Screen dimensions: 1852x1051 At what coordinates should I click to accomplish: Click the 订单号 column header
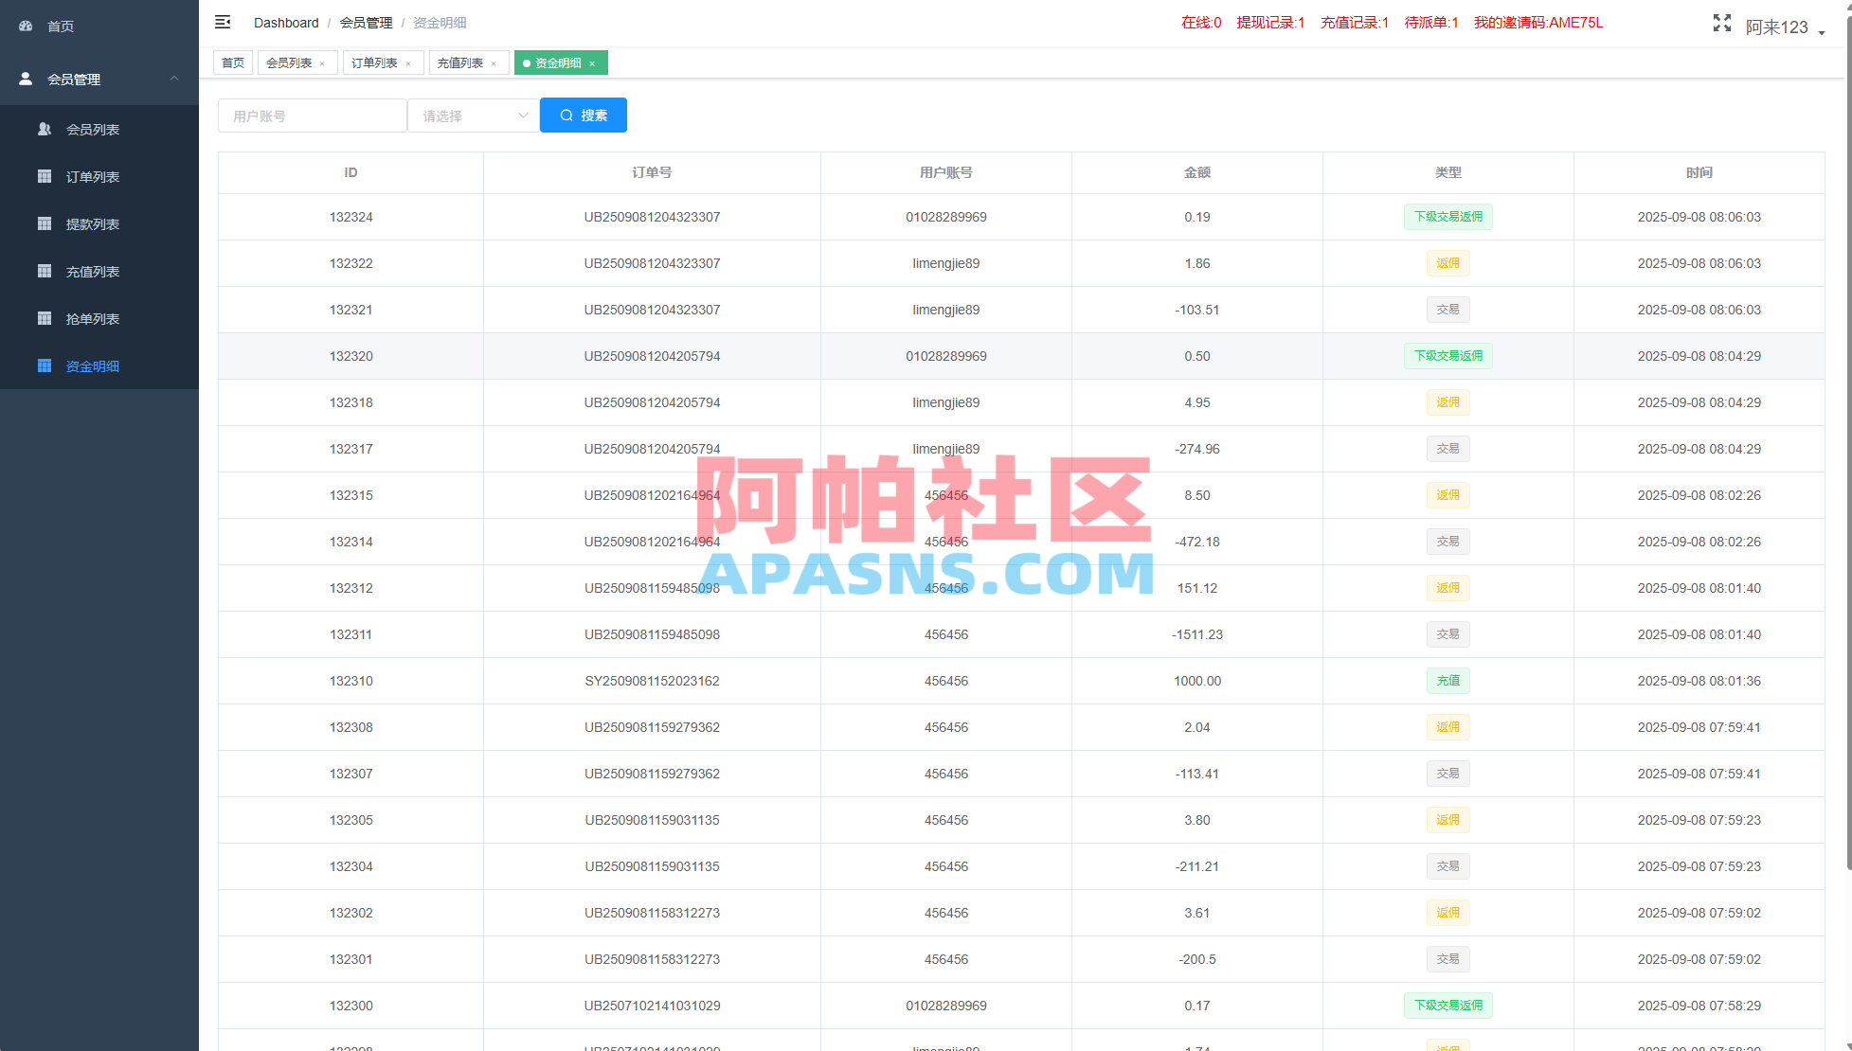[652, 172]
